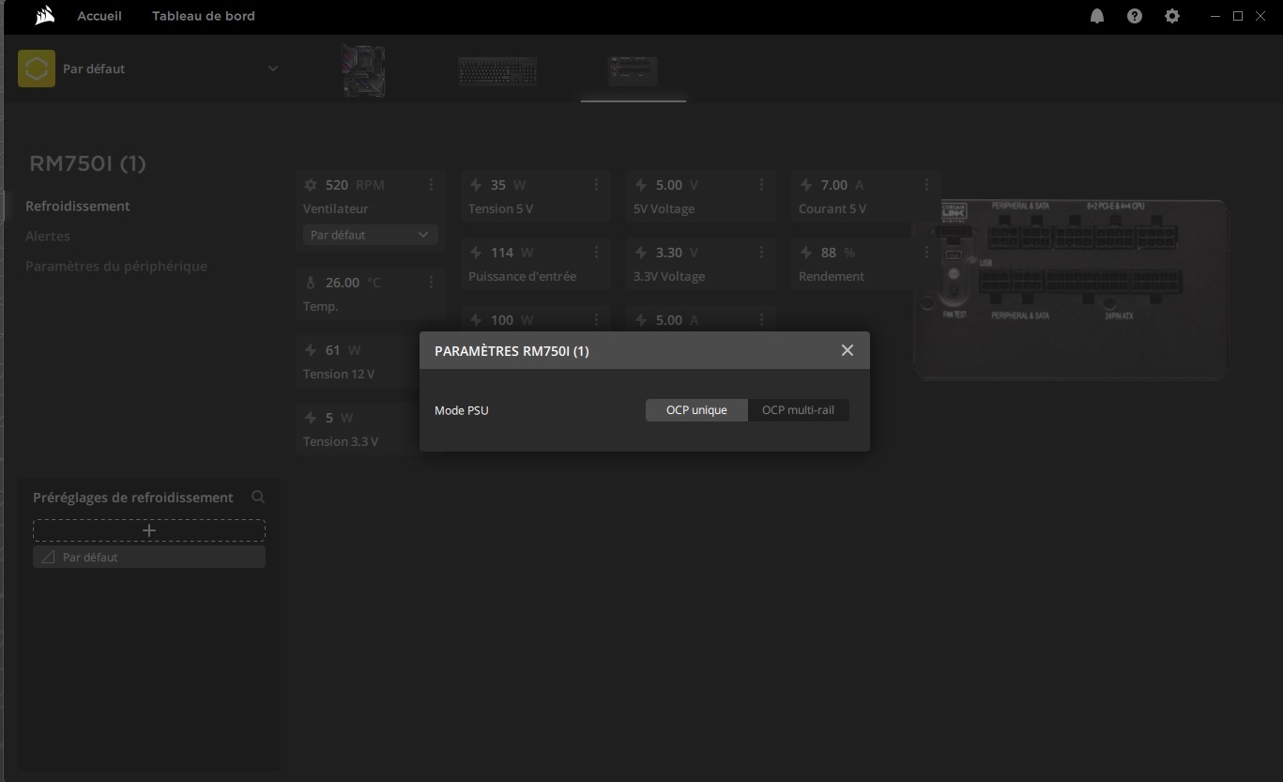The width and height of the screenshot is (1283, 782).
Task: Select the keyboard device thumbnail
Action: tap(497, 70)
